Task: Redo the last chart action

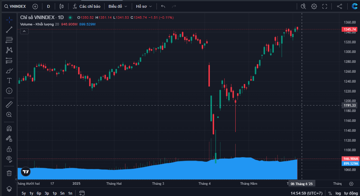Action: click(x=174, y=6)
